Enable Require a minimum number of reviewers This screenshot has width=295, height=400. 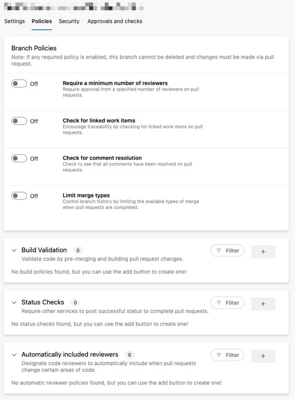pos(19,83)
